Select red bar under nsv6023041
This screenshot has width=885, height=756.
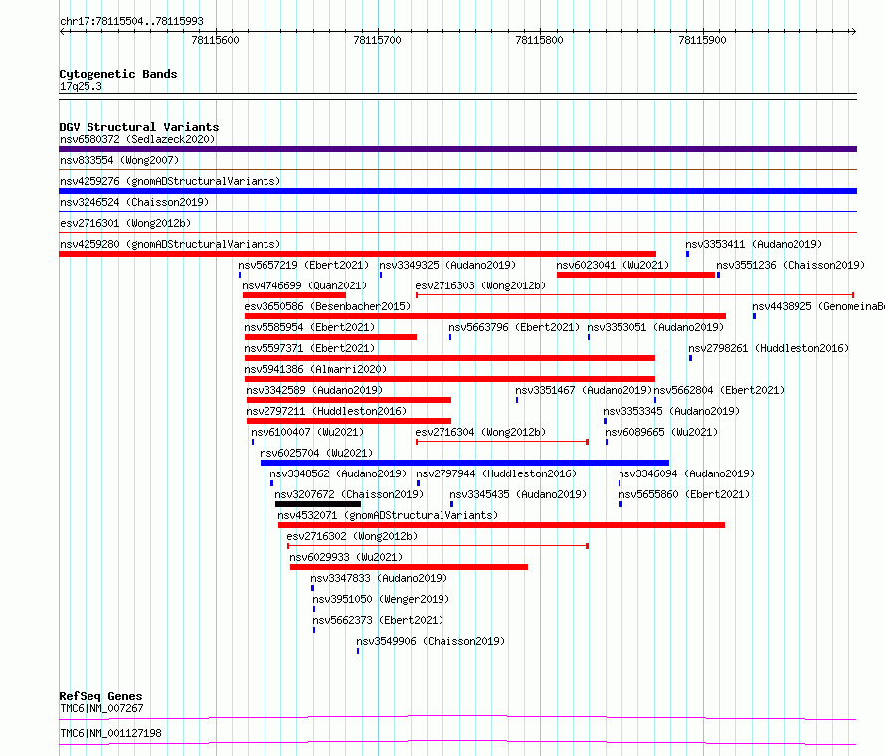(x=635, y=275)
